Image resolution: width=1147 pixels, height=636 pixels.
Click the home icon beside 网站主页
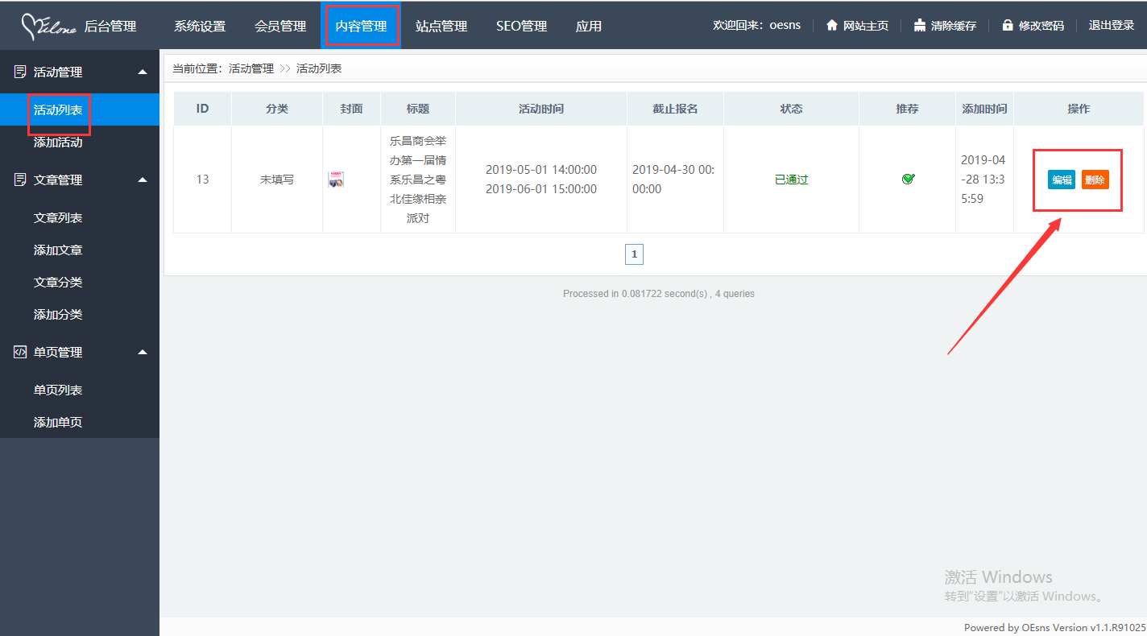click(x=832, y=26)
